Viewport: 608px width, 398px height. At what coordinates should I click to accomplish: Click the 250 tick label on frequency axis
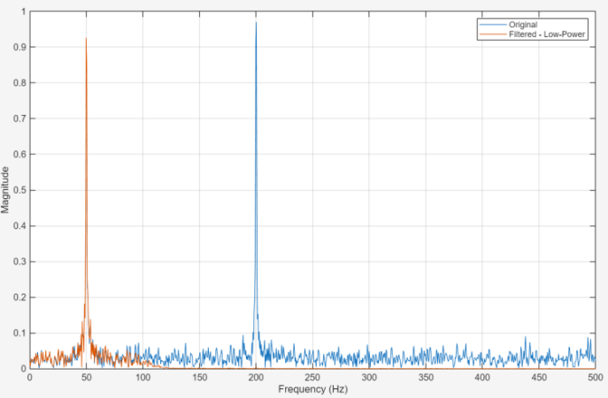tap(312, 378)
